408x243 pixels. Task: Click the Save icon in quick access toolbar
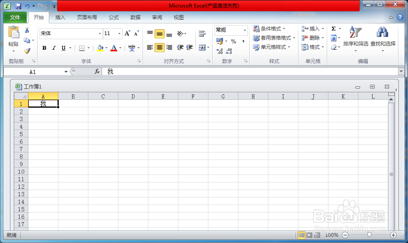[18, 6]
